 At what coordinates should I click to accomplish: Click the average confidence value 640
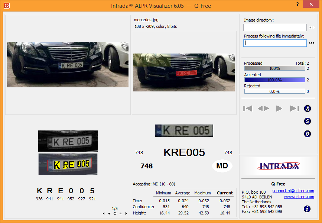[185, 207]
